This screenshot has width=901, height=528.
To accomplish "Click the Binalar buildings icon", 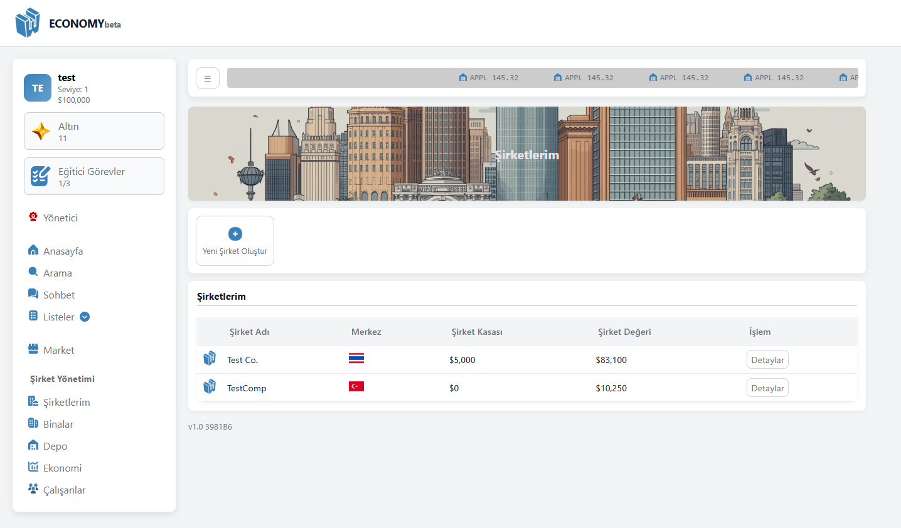I will (x=33, y=423).
